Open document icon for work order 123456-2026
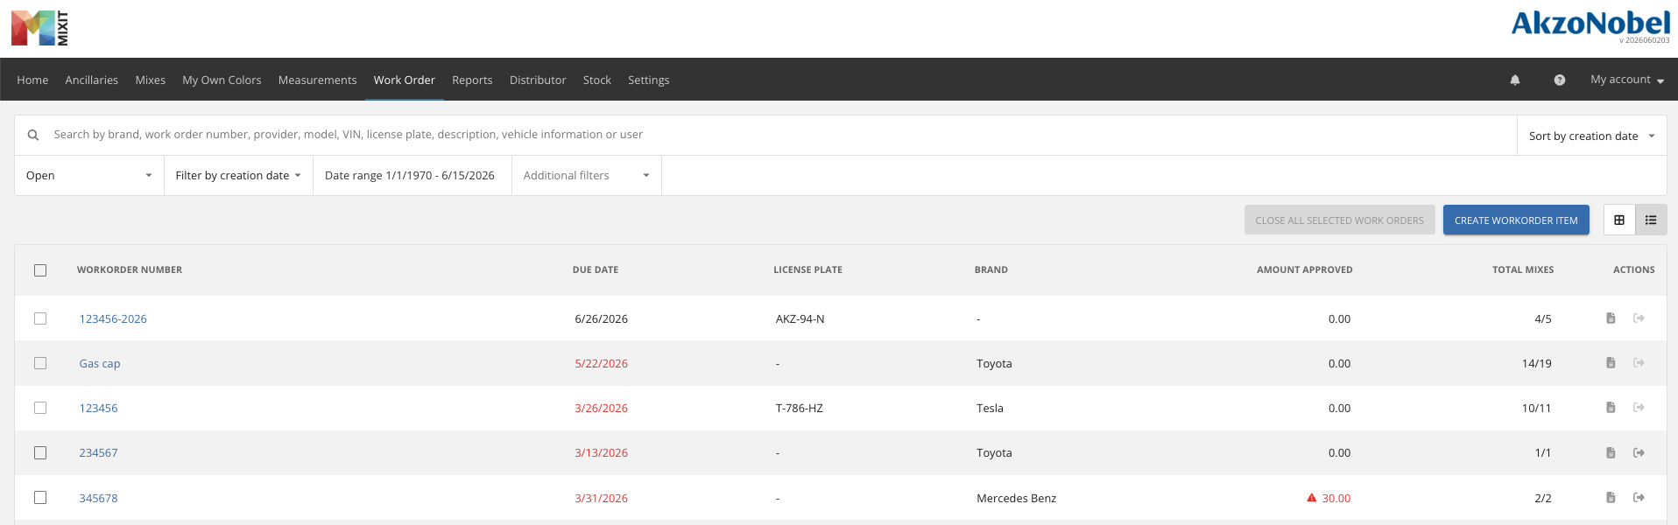 tap(1611, 318)
